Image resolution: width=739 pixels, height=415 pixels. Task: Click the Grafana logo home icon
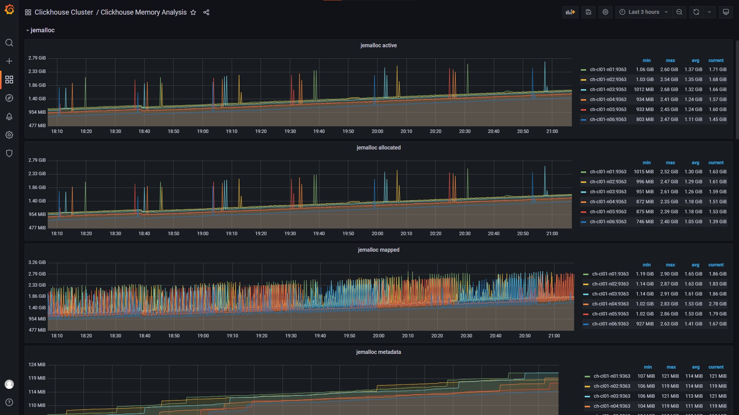tap(9, 10)
